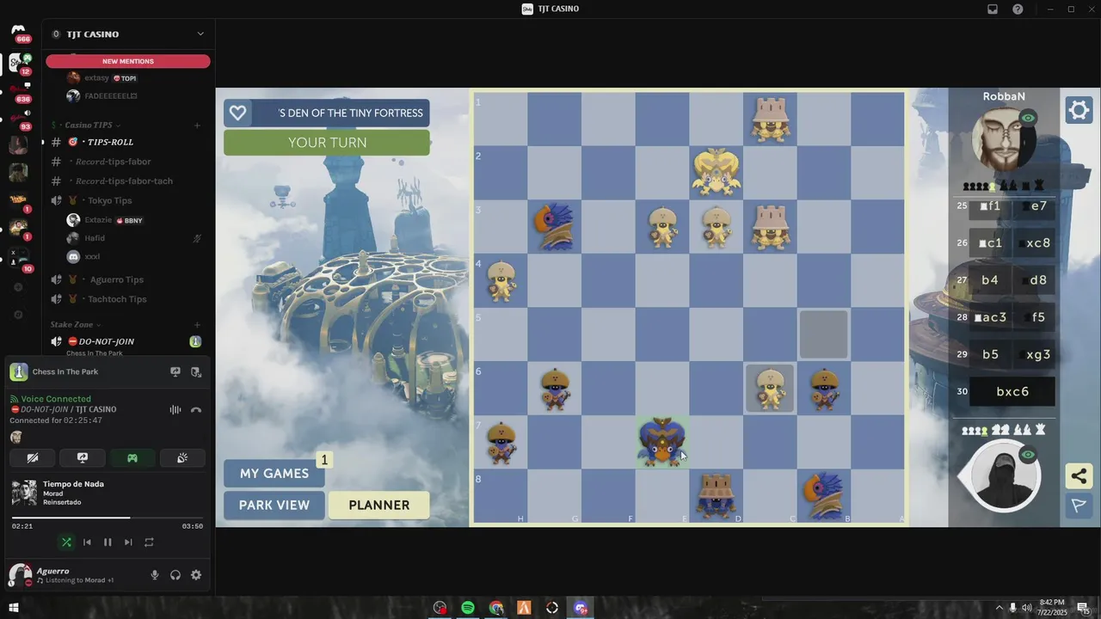Screen dimensions: 1101x619
Task: Seek on the Tiempo de Nada progress bar
Action: 108,518
